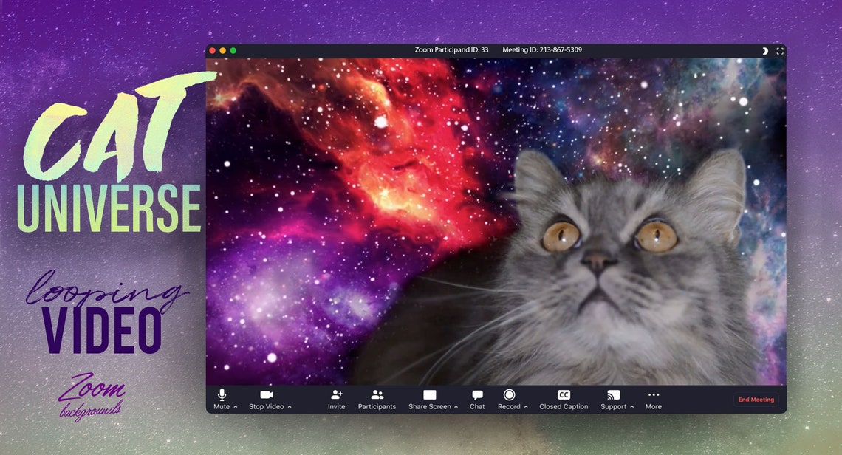Expand video options next to Stop Video
842x455 pixels.
290,406
